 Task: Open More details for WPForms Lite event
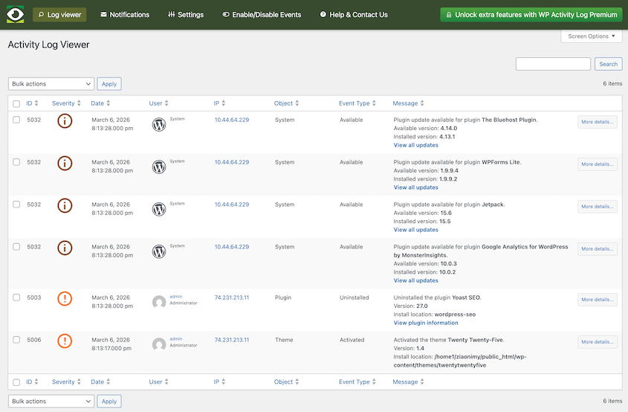598,164
